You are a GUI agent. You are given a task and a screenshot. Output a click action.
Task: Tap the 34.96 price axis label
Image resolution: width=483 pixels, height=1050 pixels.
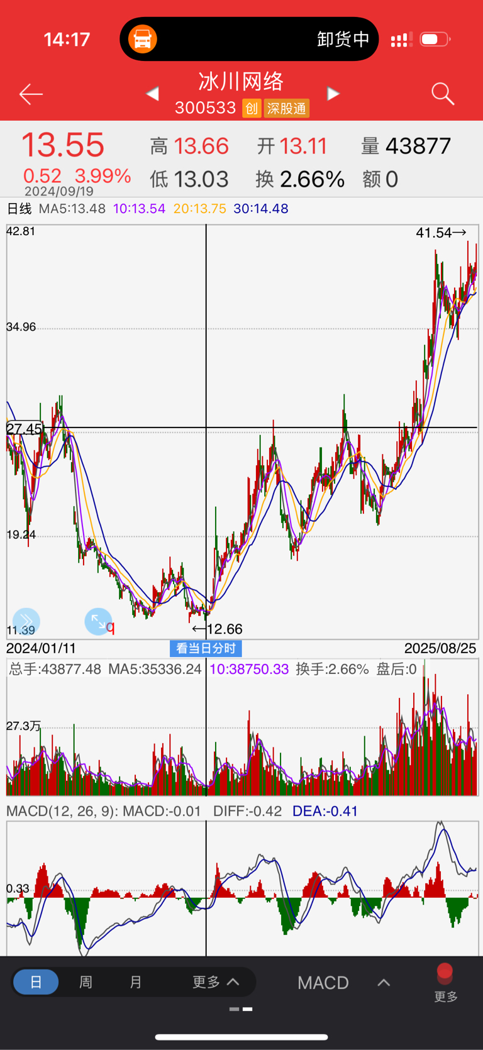click(x=21, y=327)
